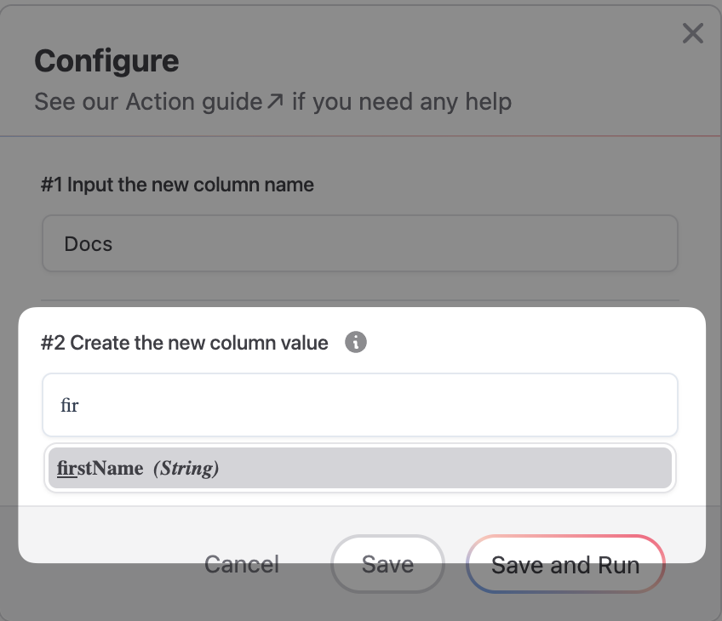Show info tooltip for new column value
The height and width of the screenshot is (621, 722).
click(x=356, y=342)
